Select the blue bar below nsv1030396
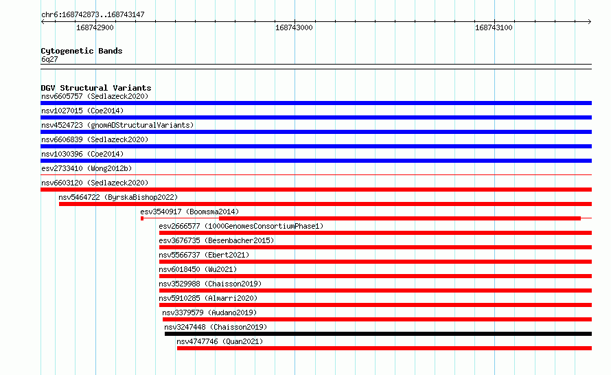 pyautogui.click(x=316, y=161)
